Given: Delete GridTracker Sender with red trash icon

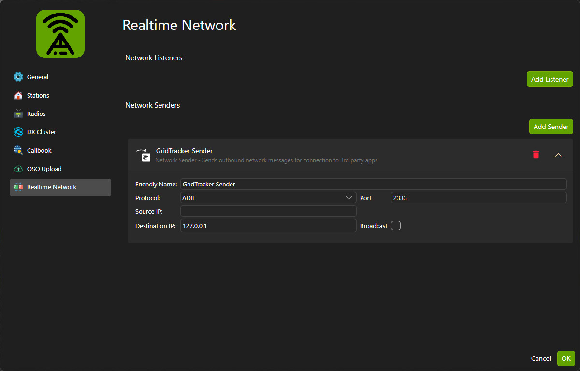Looking at the screenshot, I should point(536,155).
